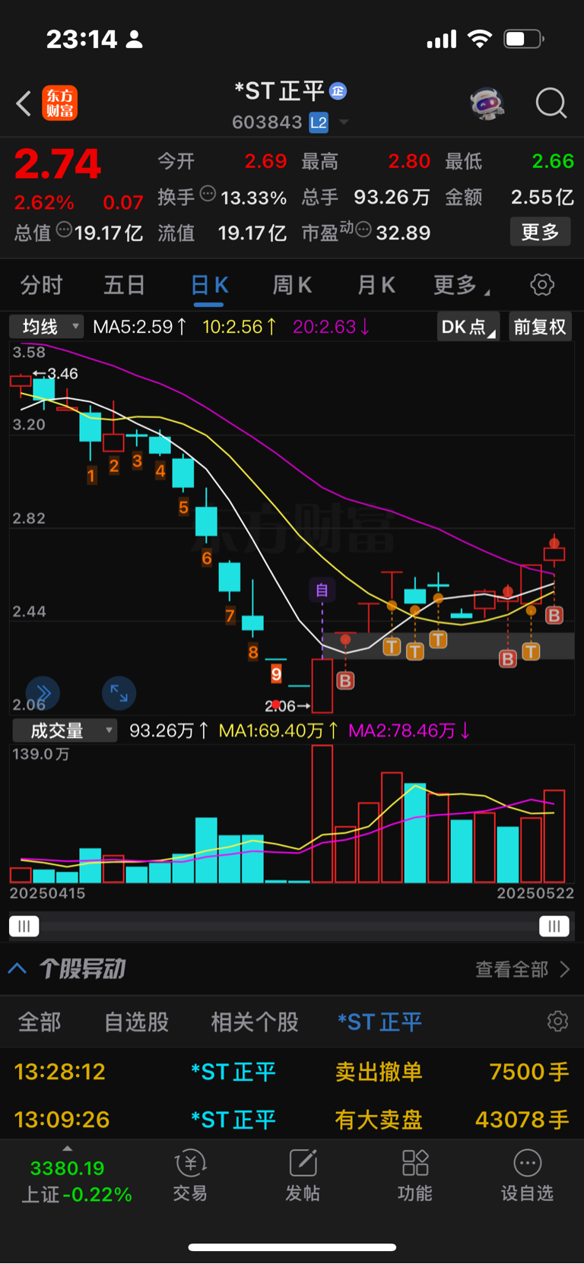Viewport: 584px width, 1264px height.
Task: Select the 日K tab
Action: pos(210,285)
